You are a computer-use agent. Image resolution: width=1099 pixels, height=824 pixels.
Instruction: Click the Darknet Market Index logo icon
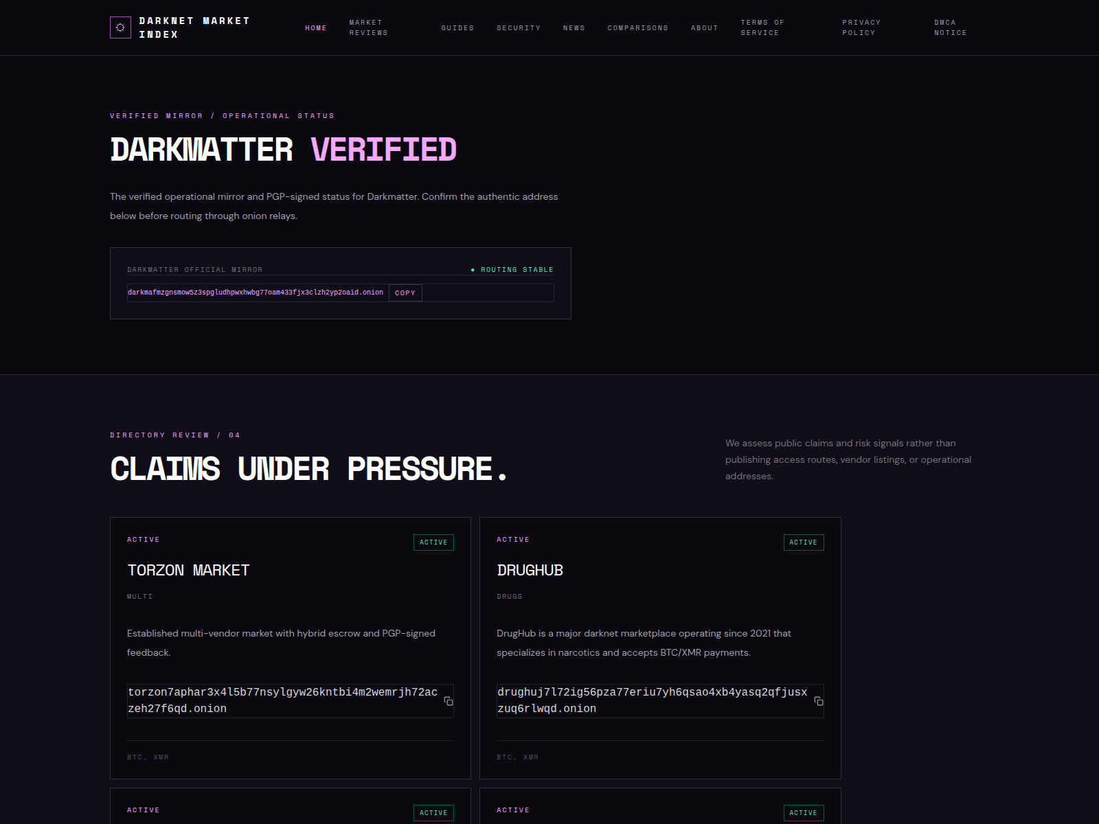[x=120, y=27]
